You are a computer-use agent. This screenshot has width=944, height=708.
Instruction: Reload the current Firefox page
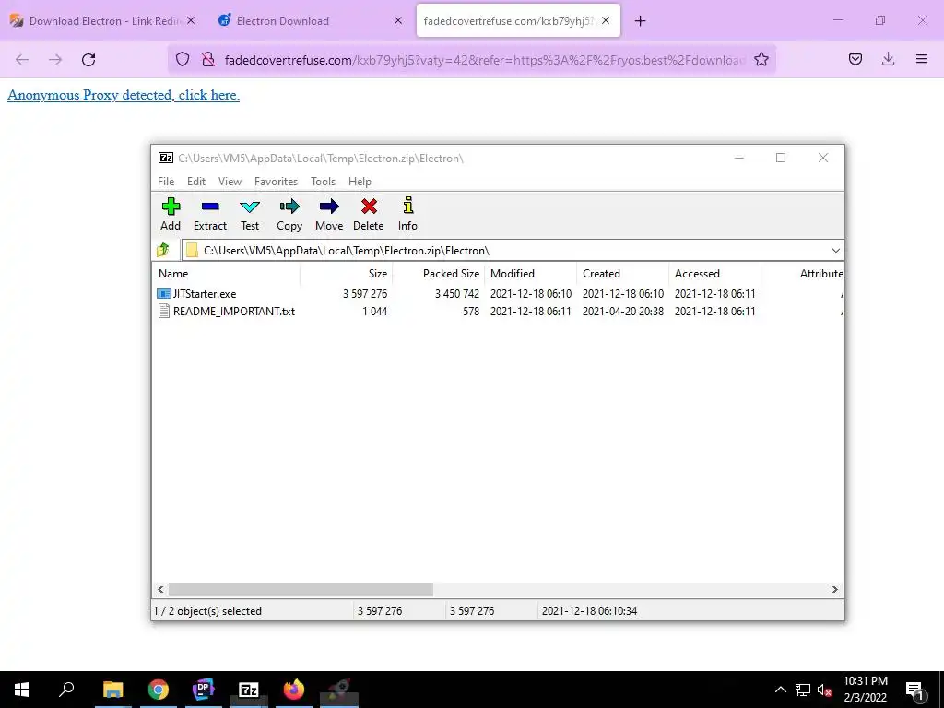(88, 60)
